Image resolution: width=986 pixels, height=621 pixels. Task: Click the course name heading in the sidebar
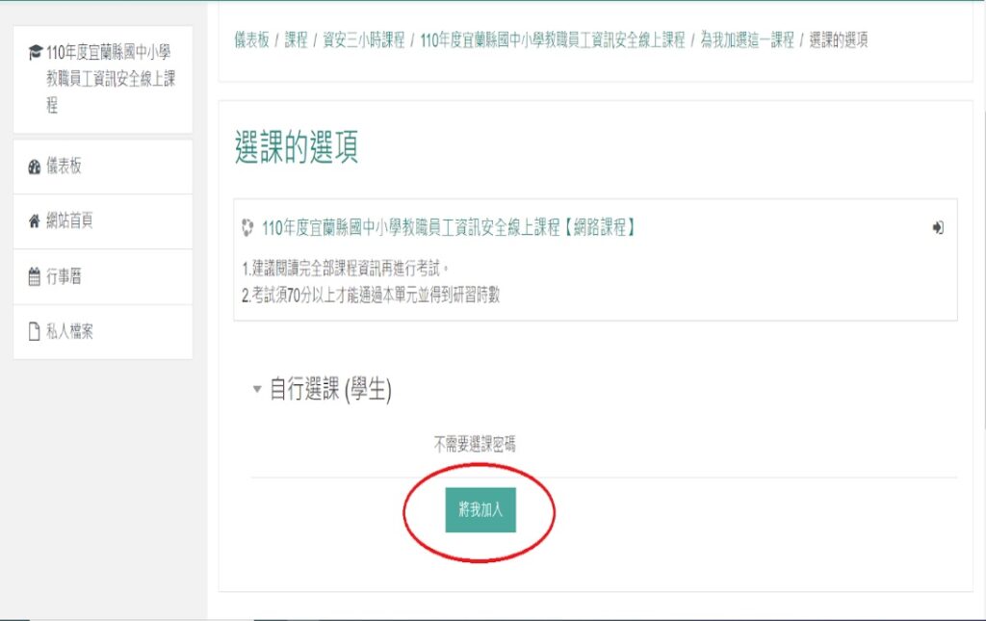[111, 79]
